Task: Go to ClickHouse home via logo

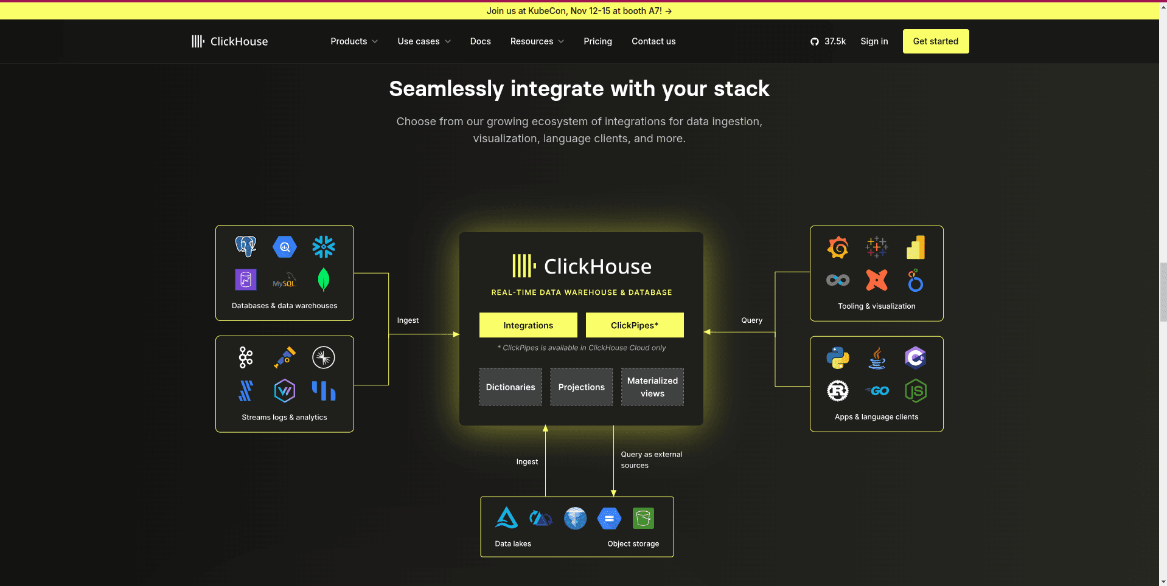Action: point(229,41)
